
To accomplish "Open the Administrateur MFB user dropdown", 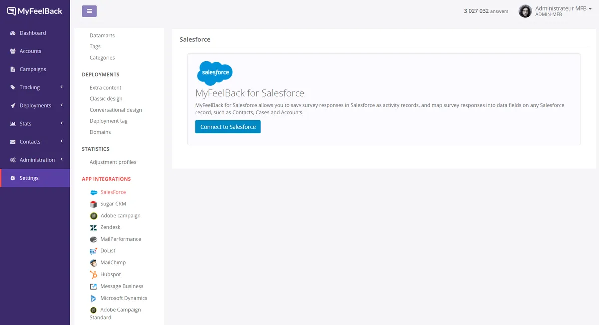I will pos(563,11).
